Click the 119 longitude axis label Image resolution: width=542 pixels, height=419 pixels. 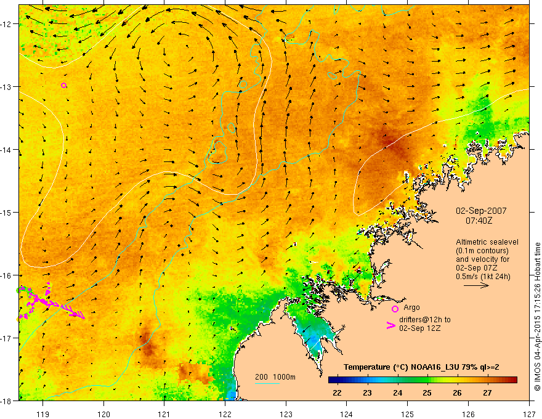(43, 414)
